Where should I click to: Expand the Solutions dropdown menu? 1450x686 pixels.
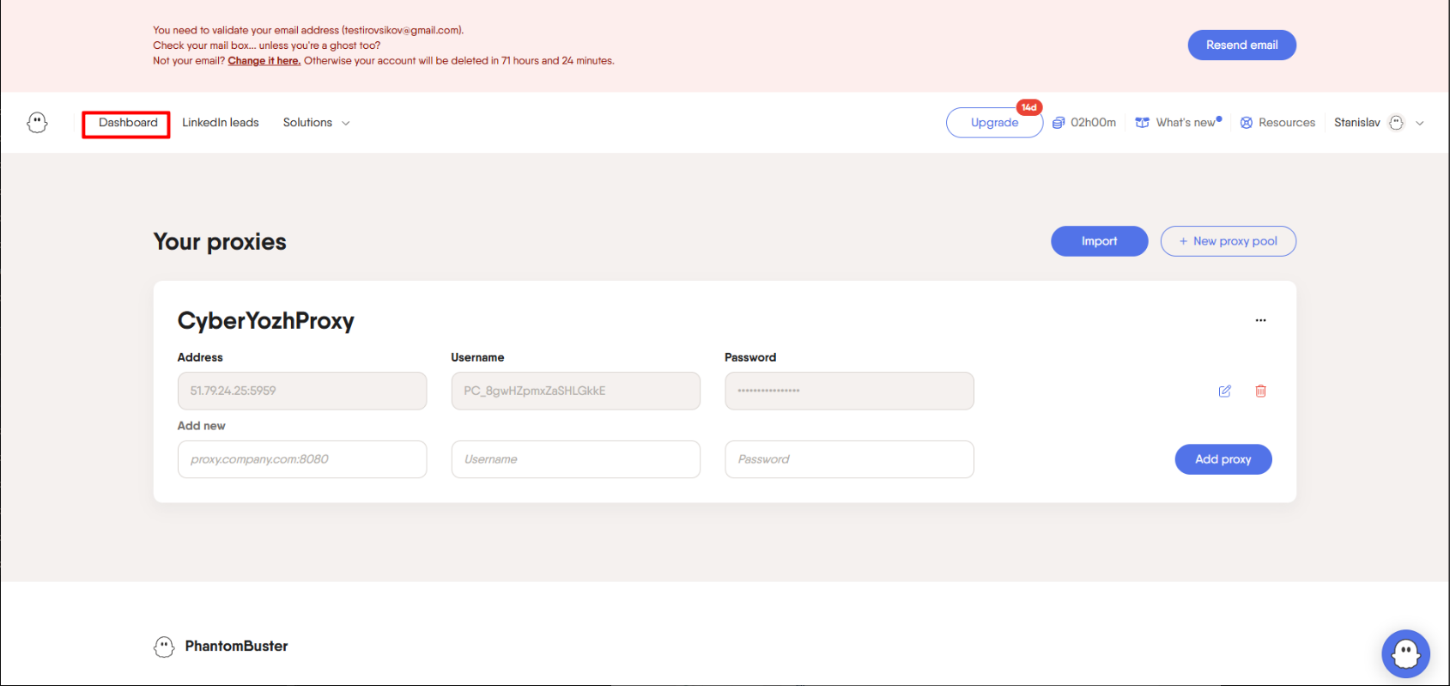click(316, 123)
